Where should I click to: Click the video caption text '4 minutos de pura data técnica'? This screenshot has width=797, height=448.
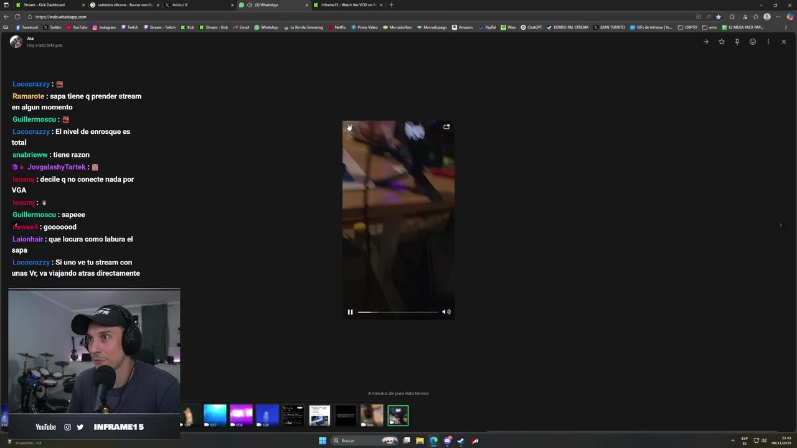pyautogui.click(x=398, y=393)
